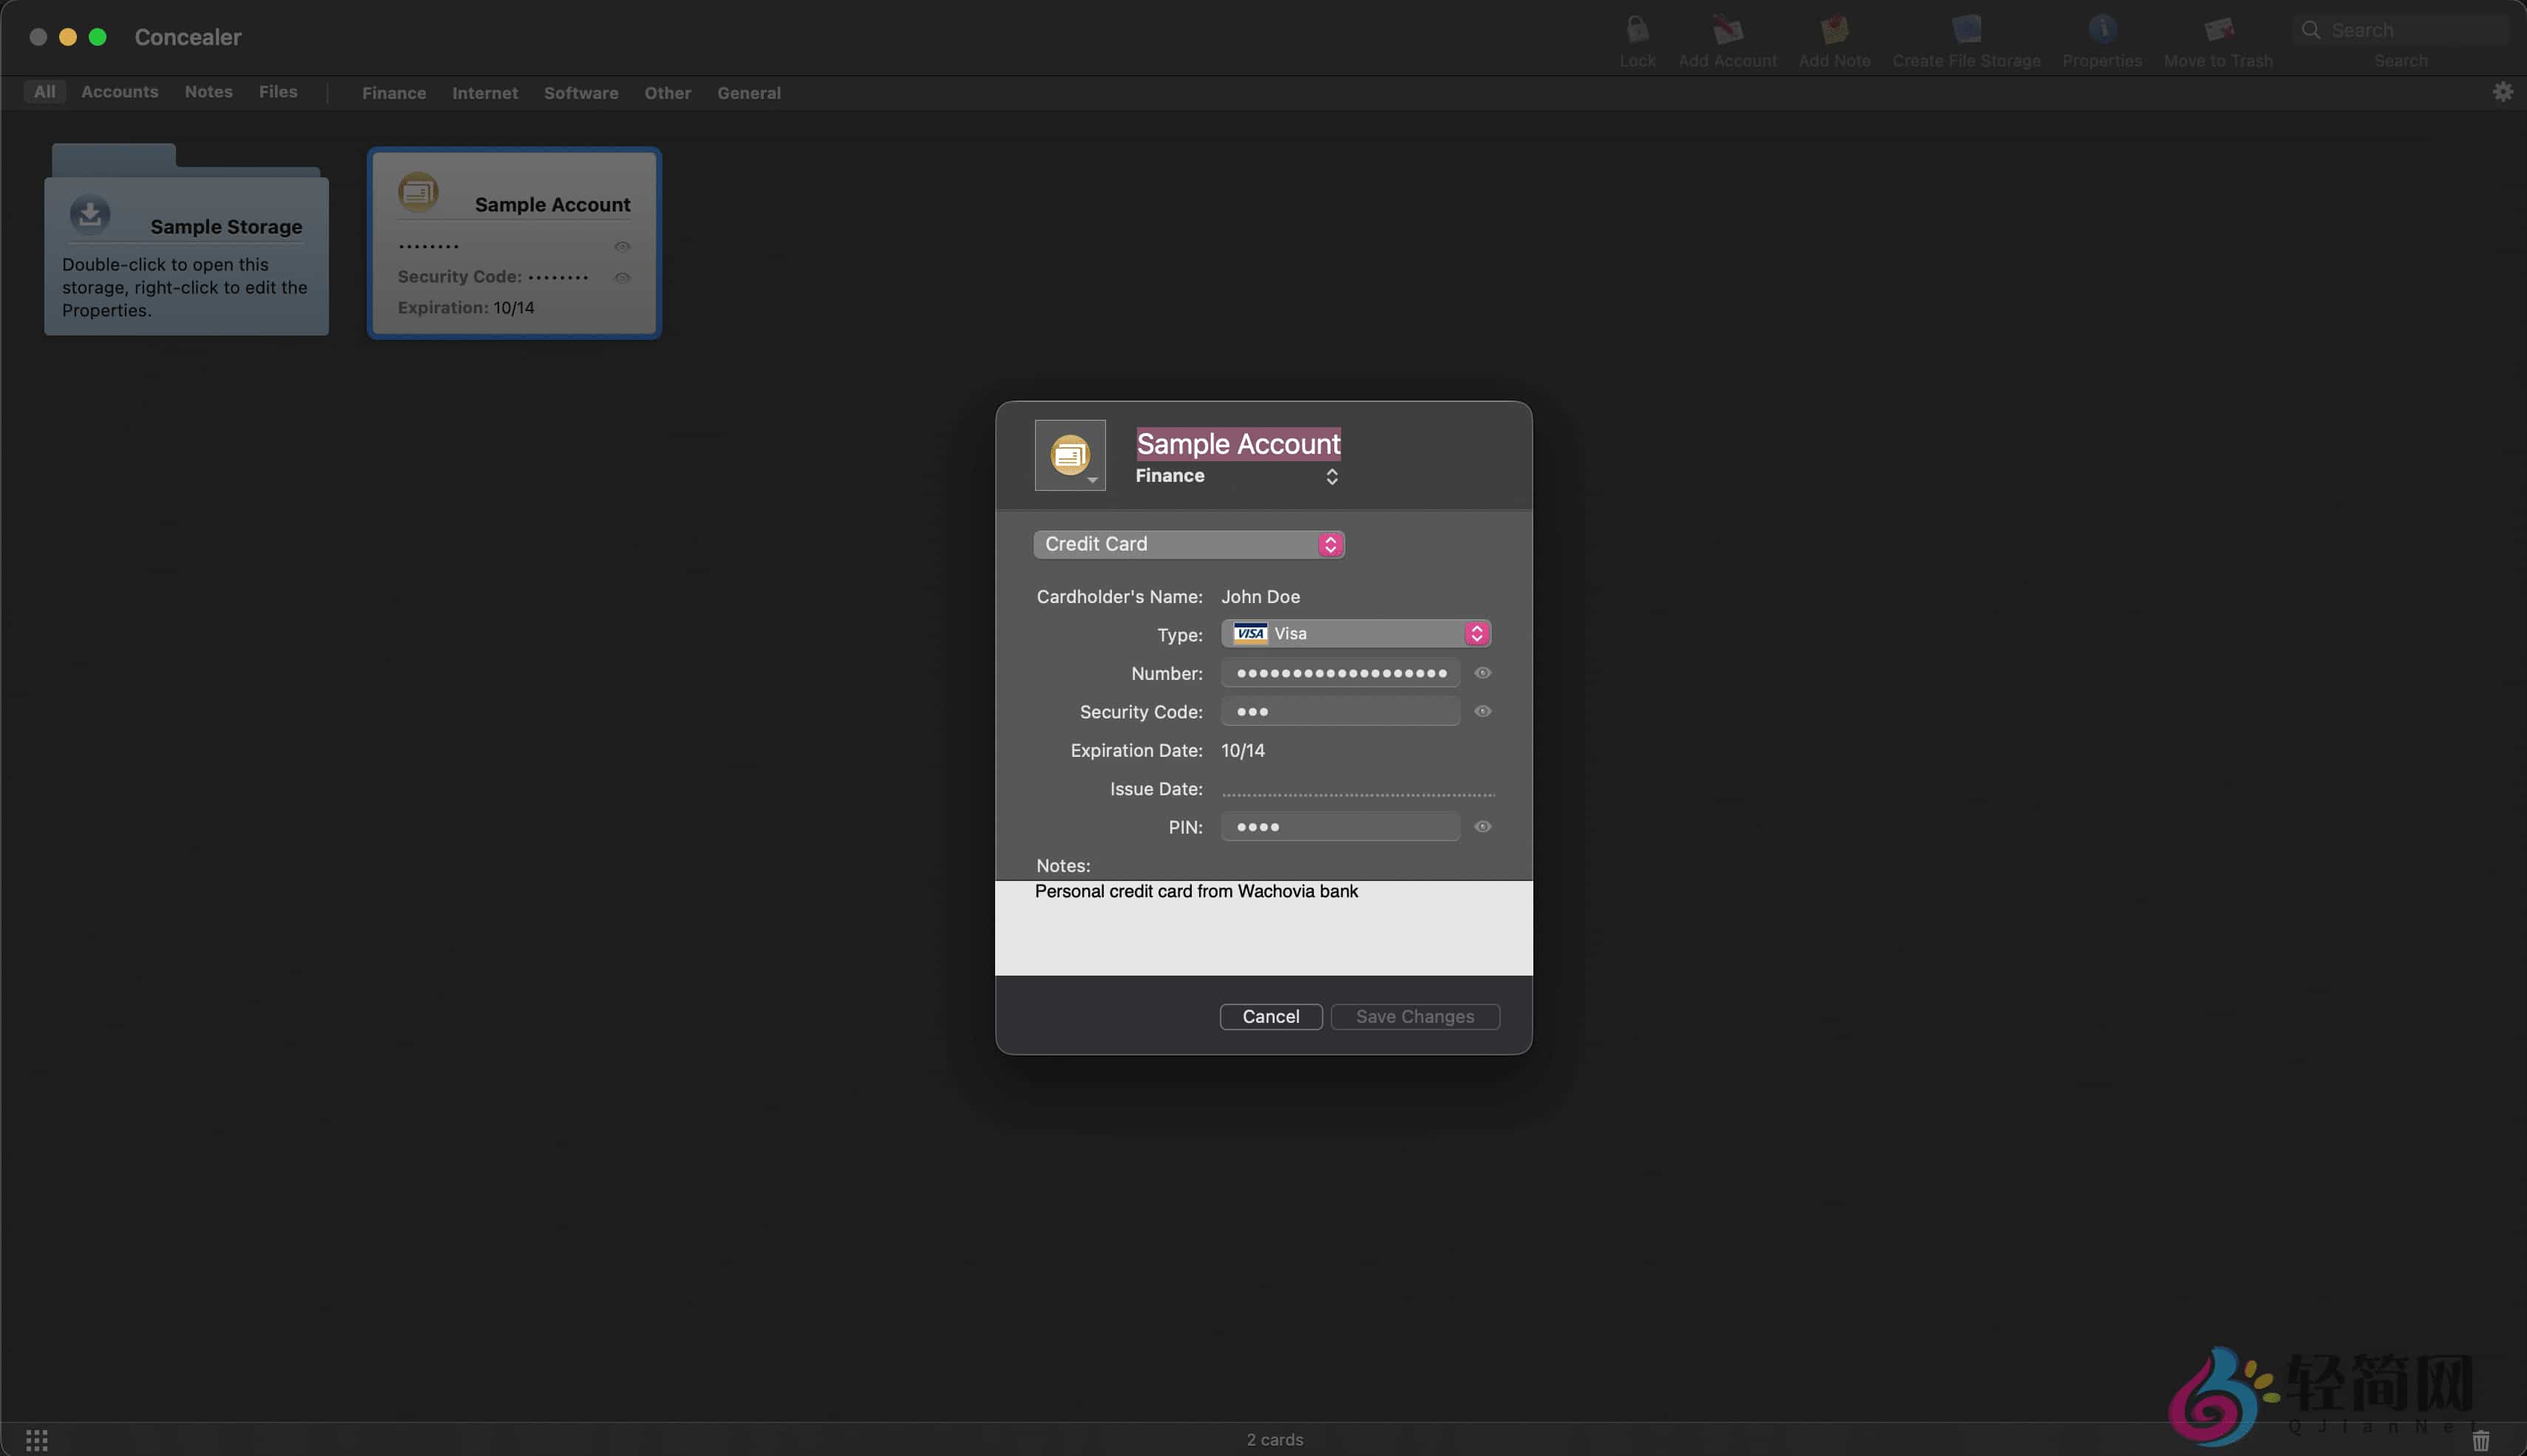The width and height of the screenshot is (2527, 1456).
Task: Change the Visa card type
Action: point(1477,632)
